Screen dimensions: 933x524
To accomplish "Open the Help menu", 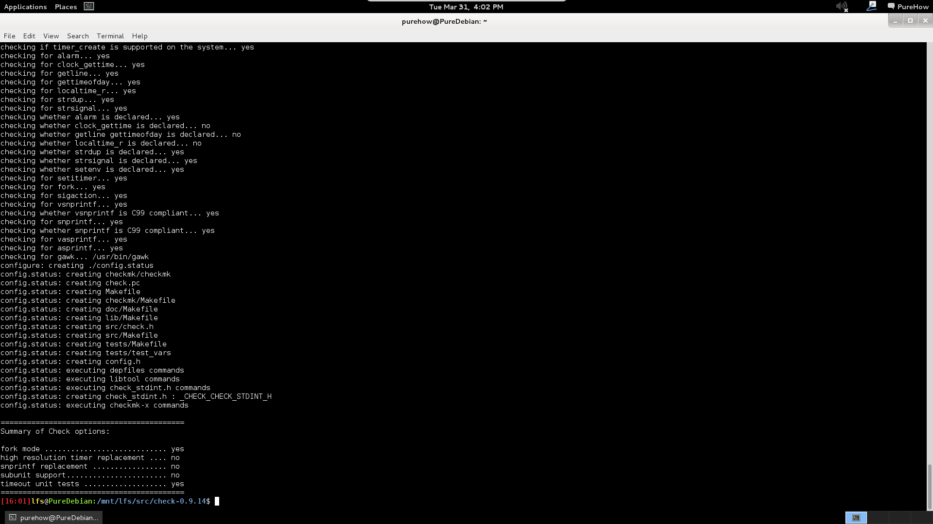I will click(x=139, y=36).
